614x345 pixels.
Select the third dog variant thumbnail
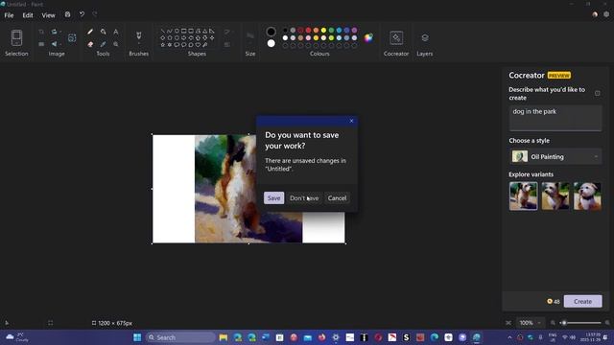(x=587, y=195)
